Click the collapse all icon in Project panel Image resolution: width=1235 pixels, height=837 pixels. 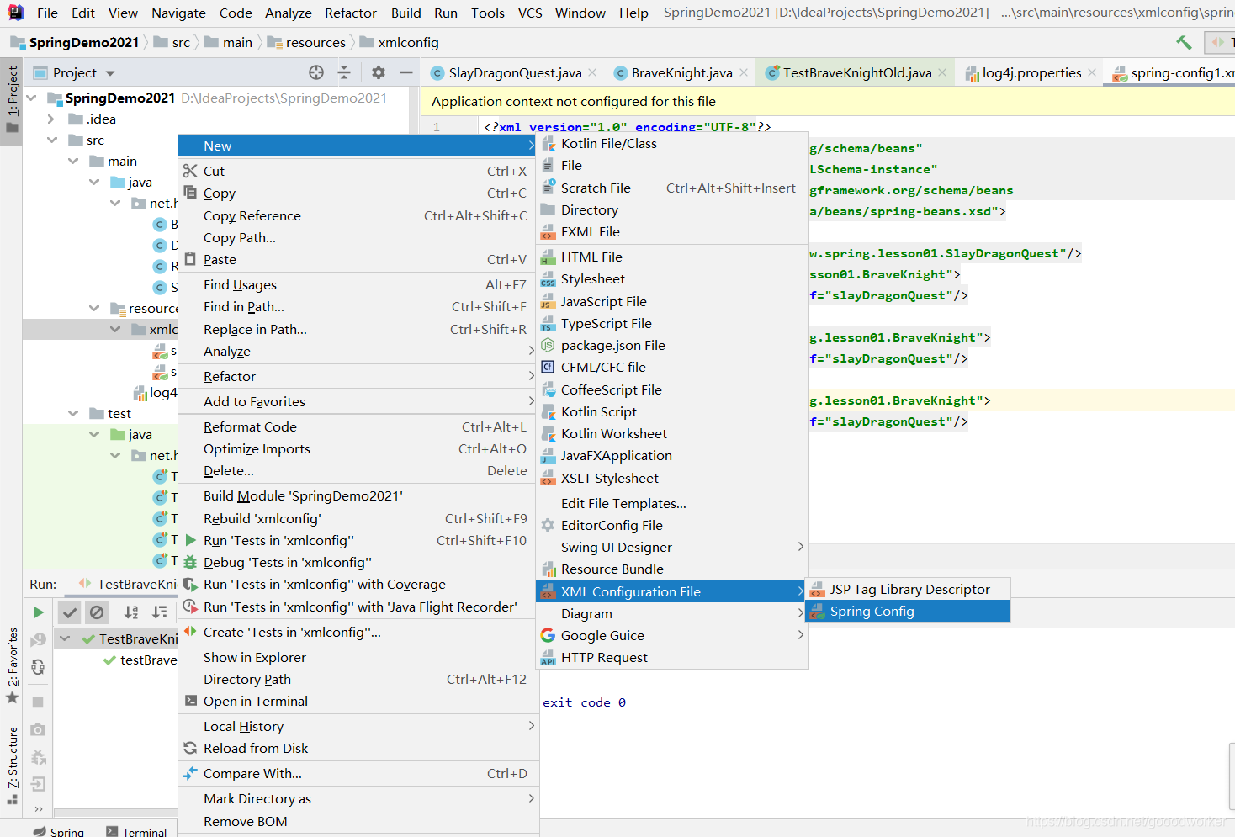(x=344, y=72)
